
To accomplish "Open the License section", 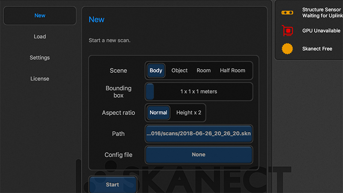I will [40, 78].
